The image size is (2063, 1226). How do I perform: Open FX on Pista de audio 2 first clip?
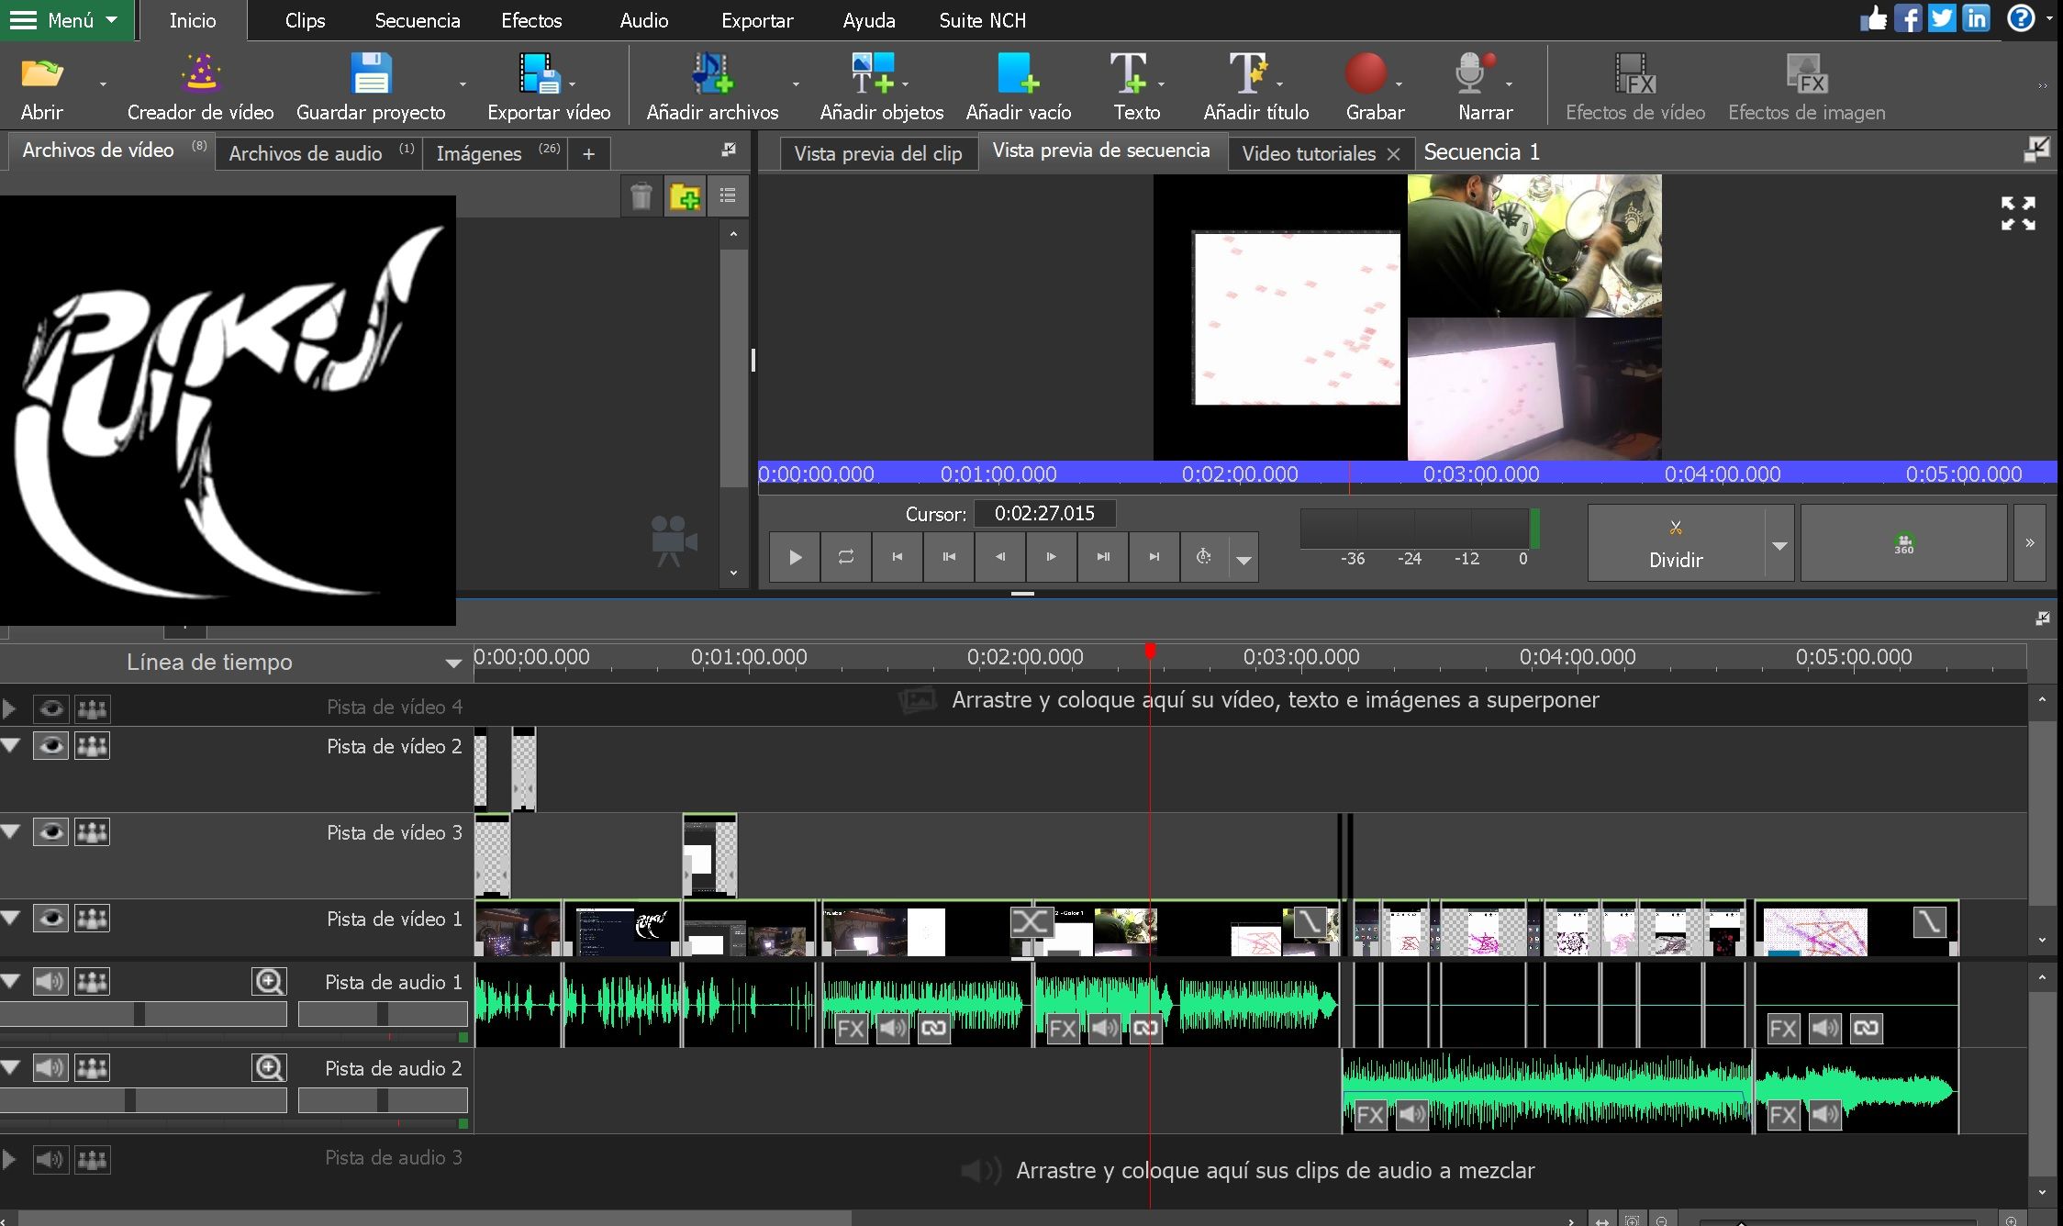pos(1369,1115)
